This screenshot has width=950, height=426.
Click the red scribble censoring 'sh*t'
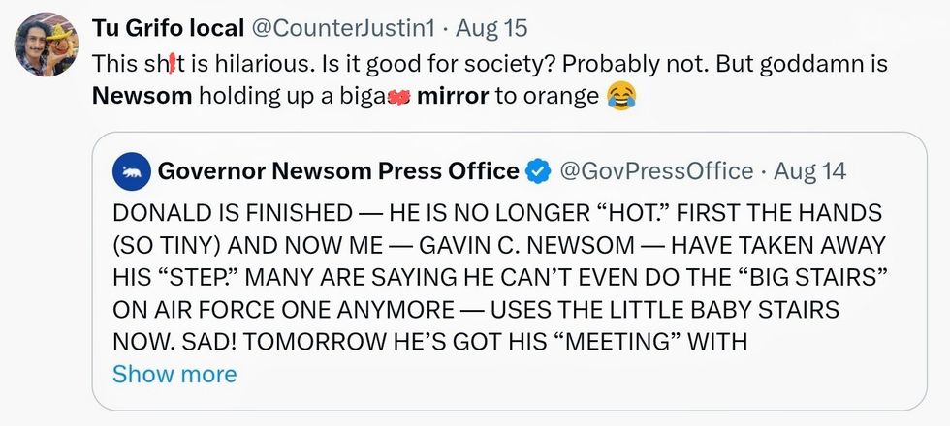point(172,65)
